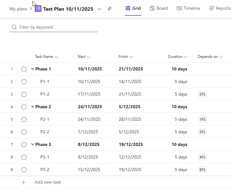This screenshot has width=231, height=189.
Task: Pin the Test Plan with pin icon
Action: 109,9
